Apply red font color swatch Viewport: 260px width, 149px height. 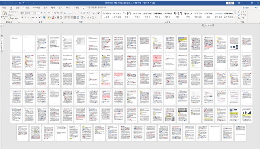(53, 17)
